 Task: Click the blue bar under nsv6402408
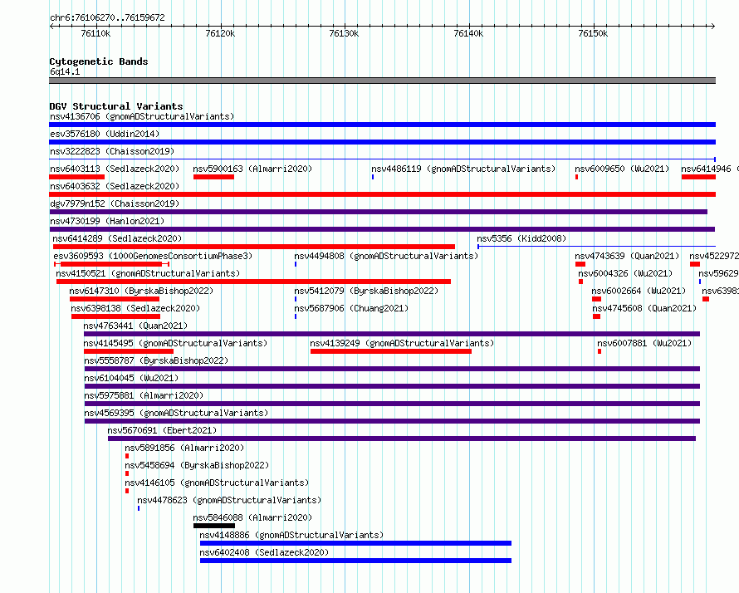356,561
